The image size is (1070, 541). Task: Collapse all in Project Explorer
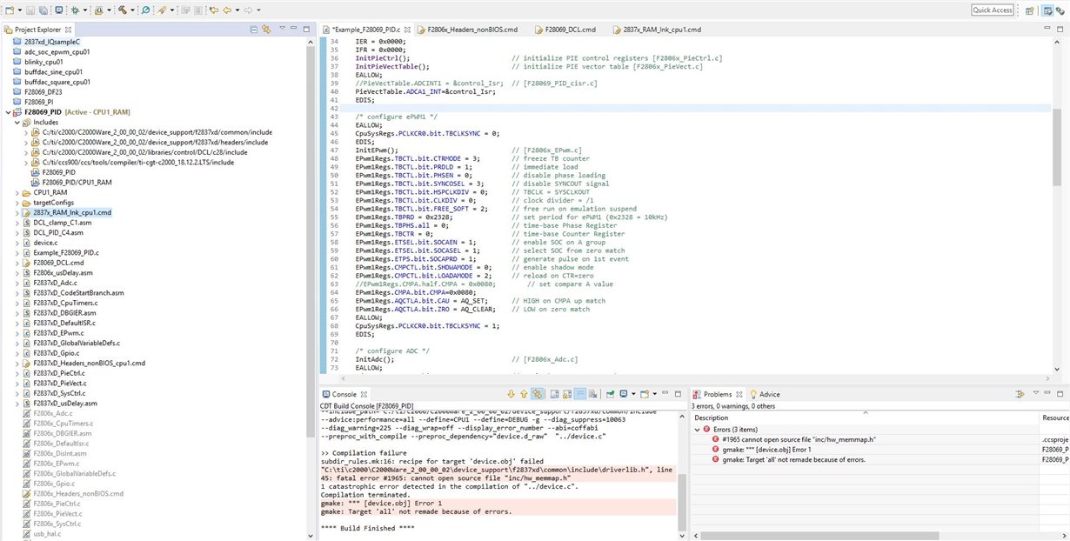tap(253, 29)
